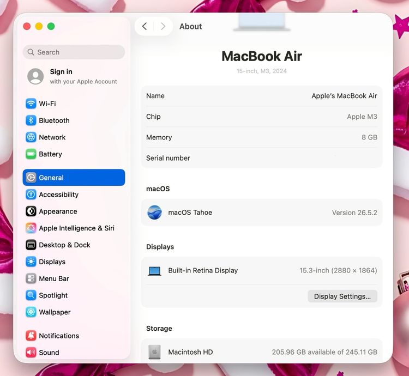Open Battery via its green icon

[x=31, y=154]
